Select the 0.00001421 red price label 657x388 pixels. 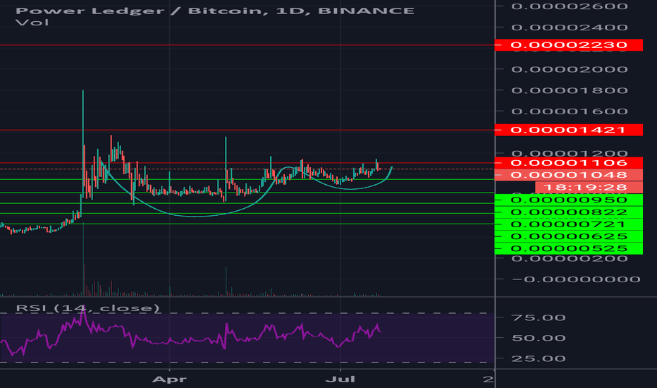tap(569, 130)
